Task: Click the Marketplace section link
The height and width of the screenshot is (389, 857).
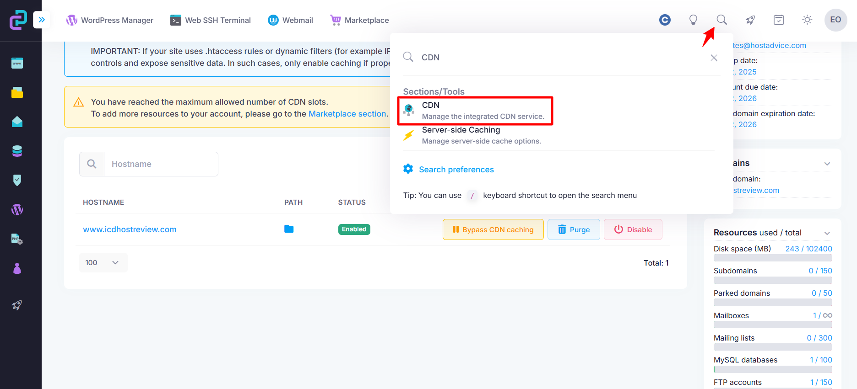Action: (347, 114)
